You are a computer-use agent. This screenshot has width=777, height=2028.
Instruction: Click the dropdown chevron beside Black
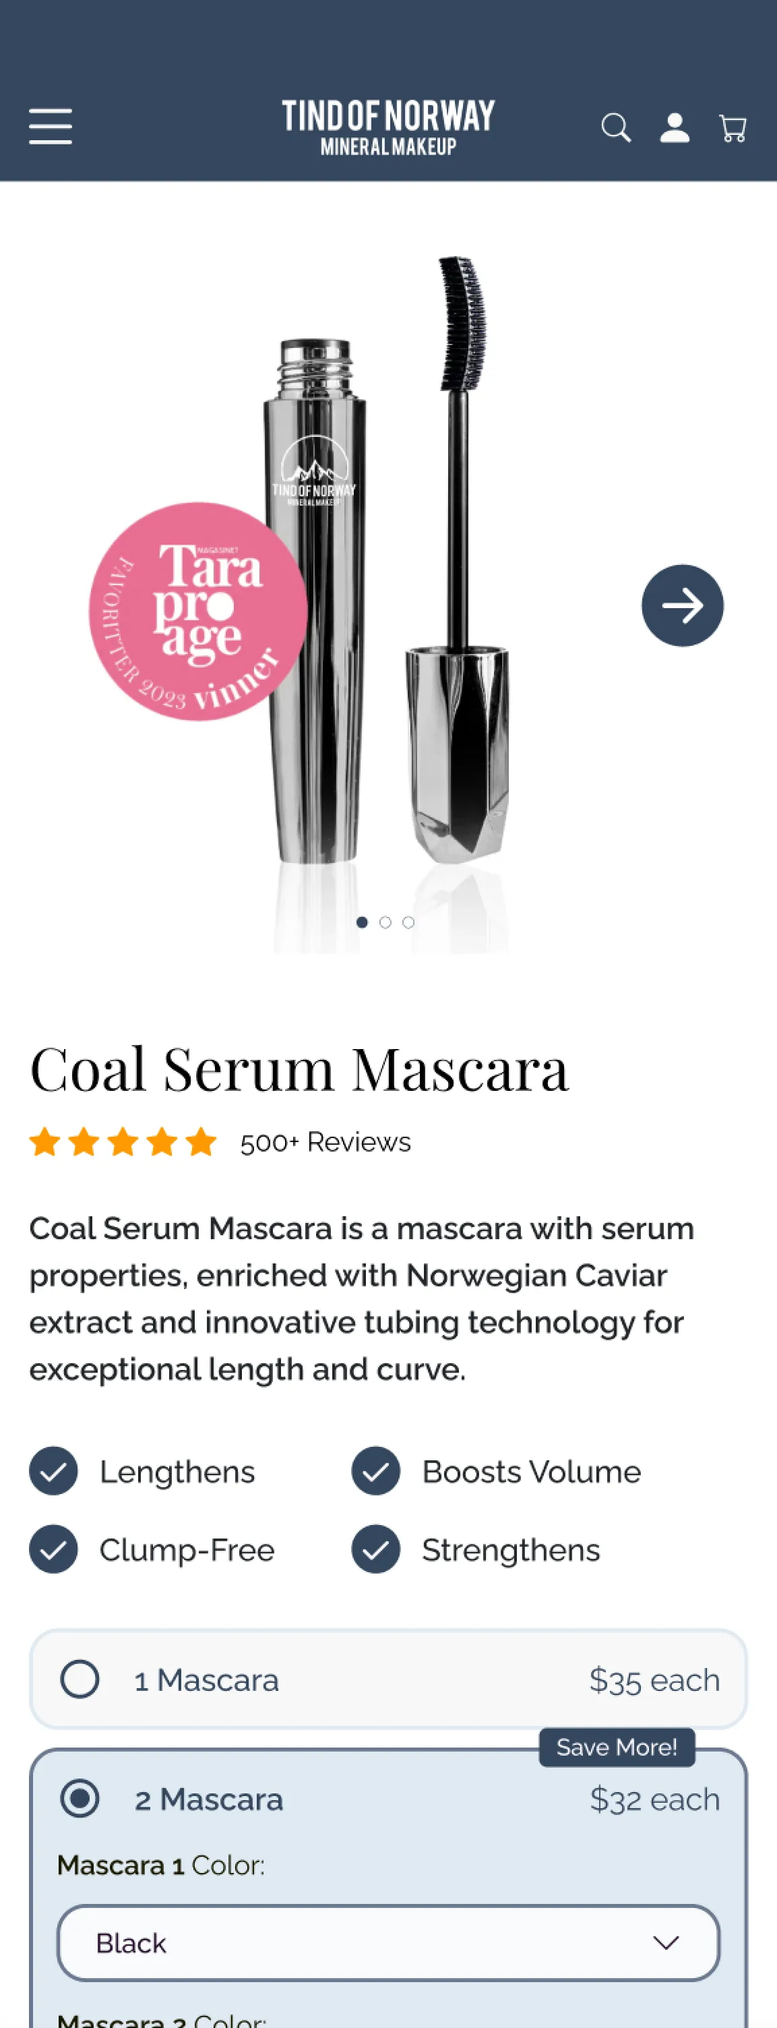coord(666,1943)
